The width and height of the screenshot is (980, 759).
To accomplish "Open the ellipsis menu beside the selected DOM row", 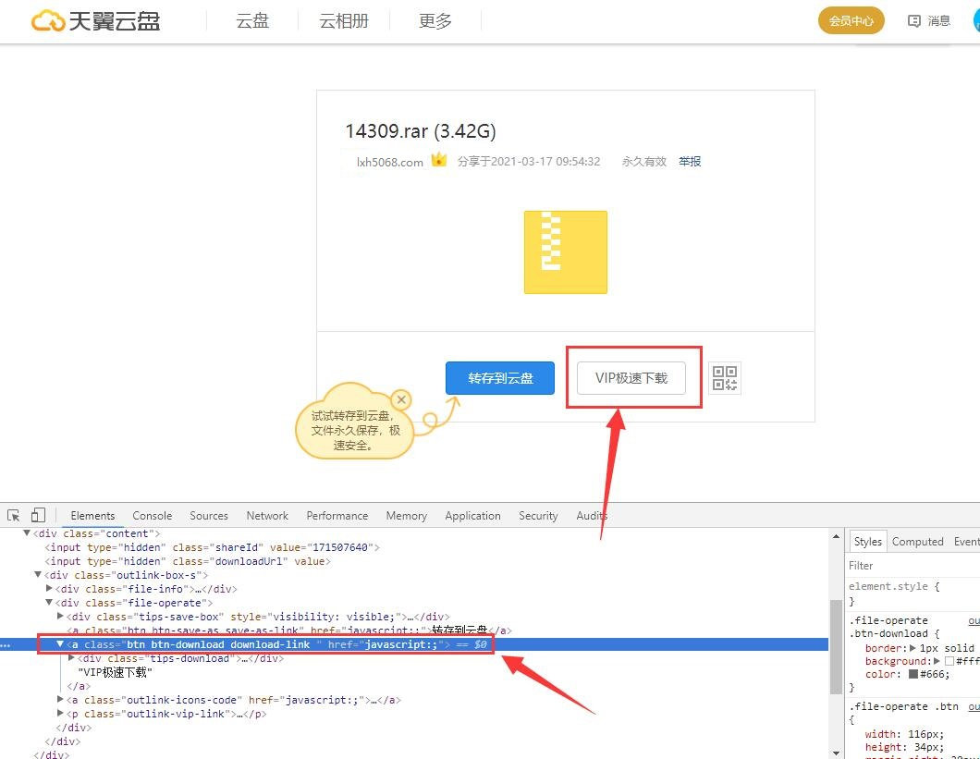I will click(x=5, y=644).
